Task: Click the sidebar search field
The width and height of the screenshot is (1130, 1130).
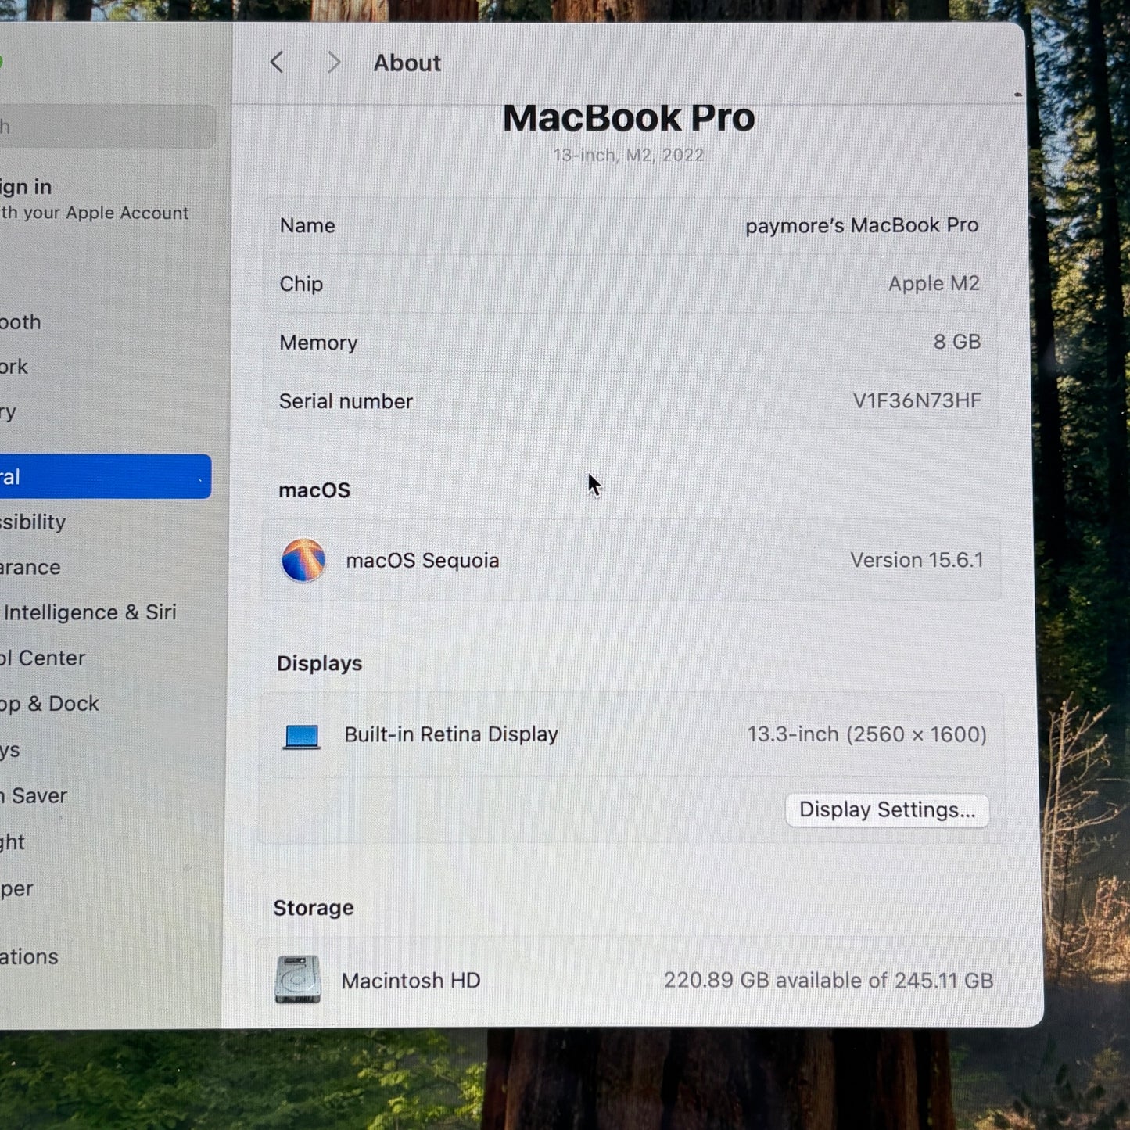Action: pyautogui.click(x=106, y=127)
